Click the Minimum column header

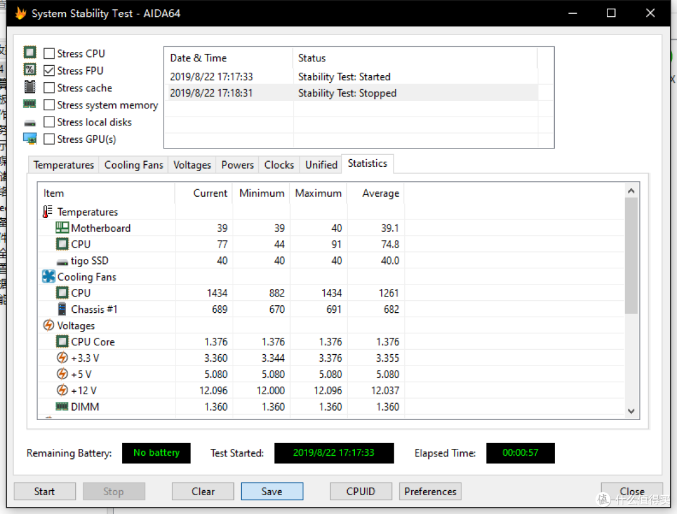pyautogui.click(x=261, y=193)
